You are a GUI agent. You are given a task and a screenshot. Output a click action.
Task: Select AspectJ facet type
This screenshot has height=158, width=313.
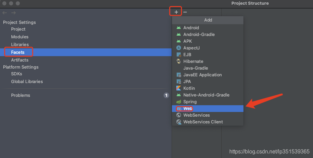pyautogui.click(x=208, y=48)
